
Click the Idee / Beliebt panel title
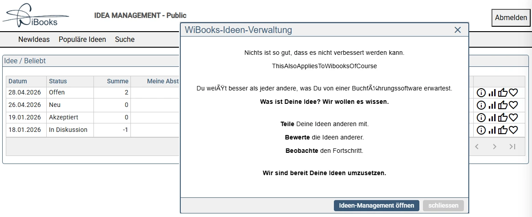tap(25, 61)
